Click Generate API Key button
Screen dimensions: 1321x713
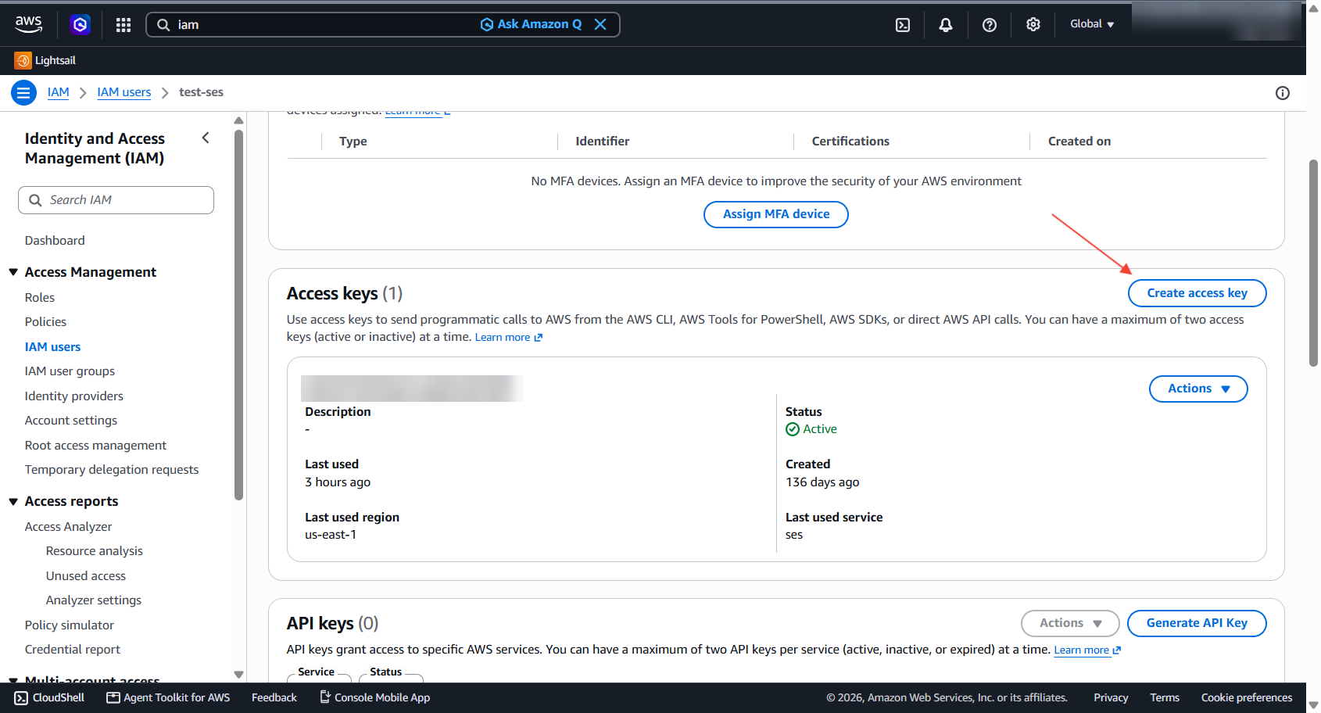(1197, 623)
